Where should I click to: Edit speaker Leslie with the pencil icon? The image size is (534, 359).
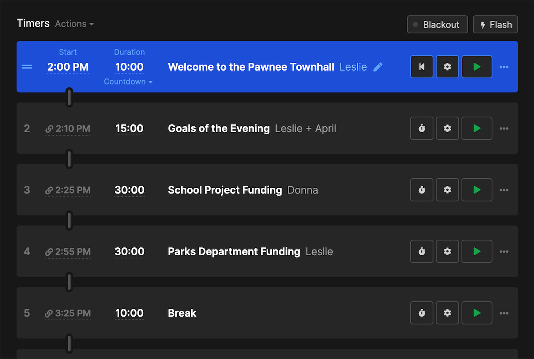[378, 67]
